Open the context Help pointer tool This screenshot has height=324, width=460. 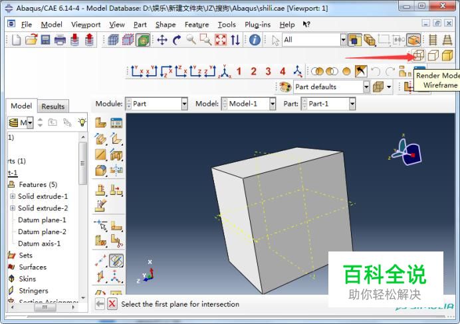[x=306, y=25]
